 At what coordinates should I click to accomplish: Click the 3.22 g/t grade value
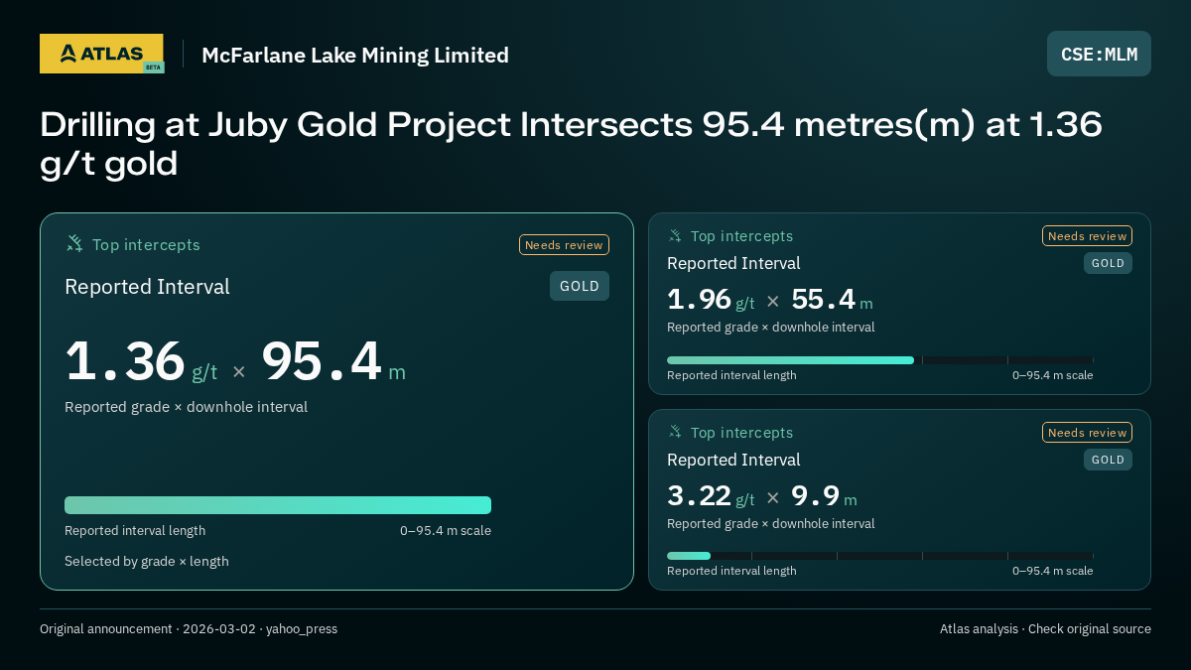[711, 495]
